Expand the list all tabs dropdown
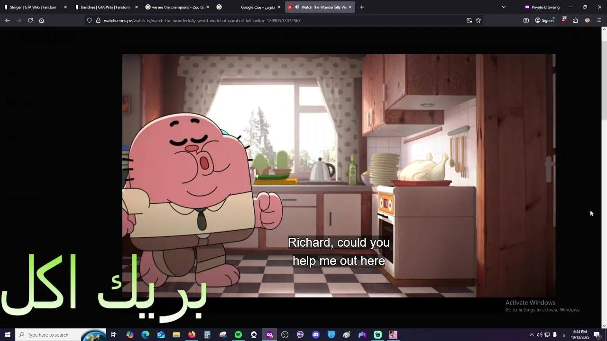This screenshot has height=341, width=607. (x=504, y=7)
